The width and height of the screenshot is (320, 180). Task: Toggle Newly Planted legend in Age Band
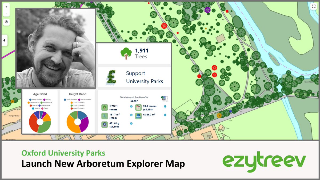(36, 100)
